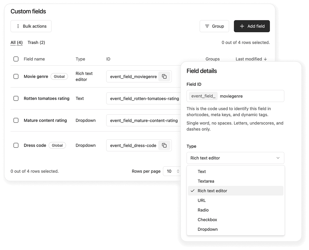Click the checkmark beside Rich text editor

point(193,191)
